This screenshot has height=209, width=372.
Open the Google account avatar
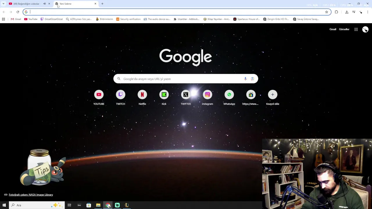coord(365,29)
